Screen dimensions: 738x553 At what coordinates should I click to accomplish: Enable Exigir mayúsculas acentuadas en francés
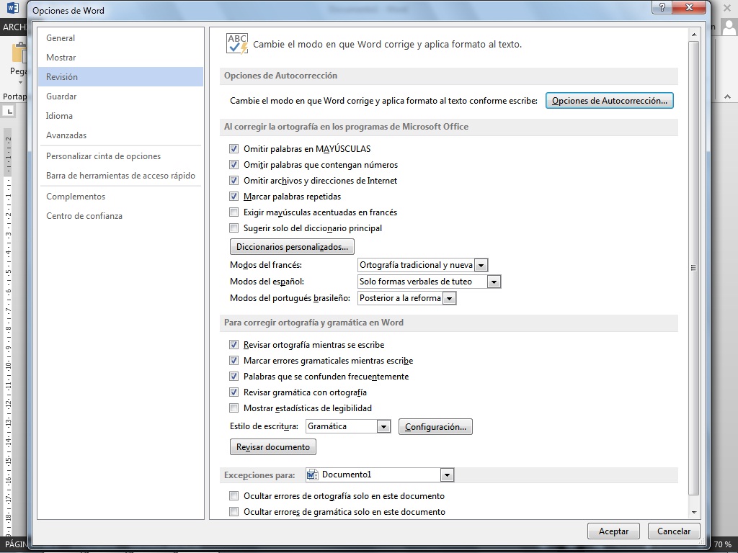pos(234,212)
